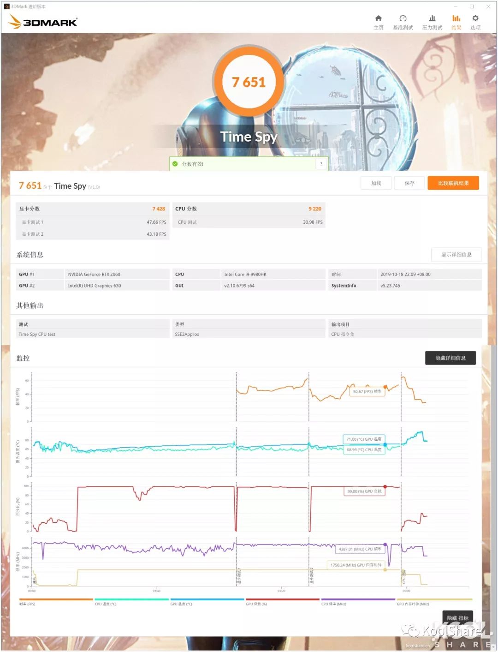498x652 pixels.
Task: Go to the 主页 home icon
Action: [378, 18]
